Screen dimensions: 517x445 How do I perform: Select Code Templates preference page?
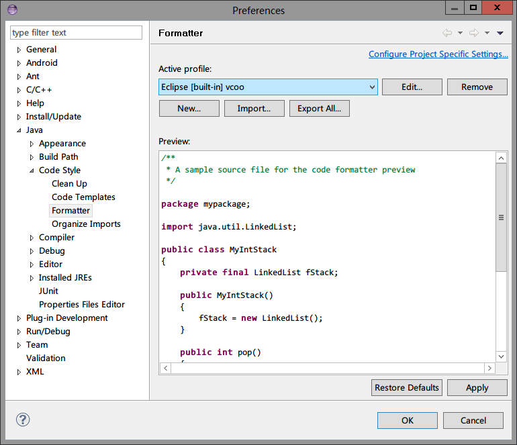83,197
